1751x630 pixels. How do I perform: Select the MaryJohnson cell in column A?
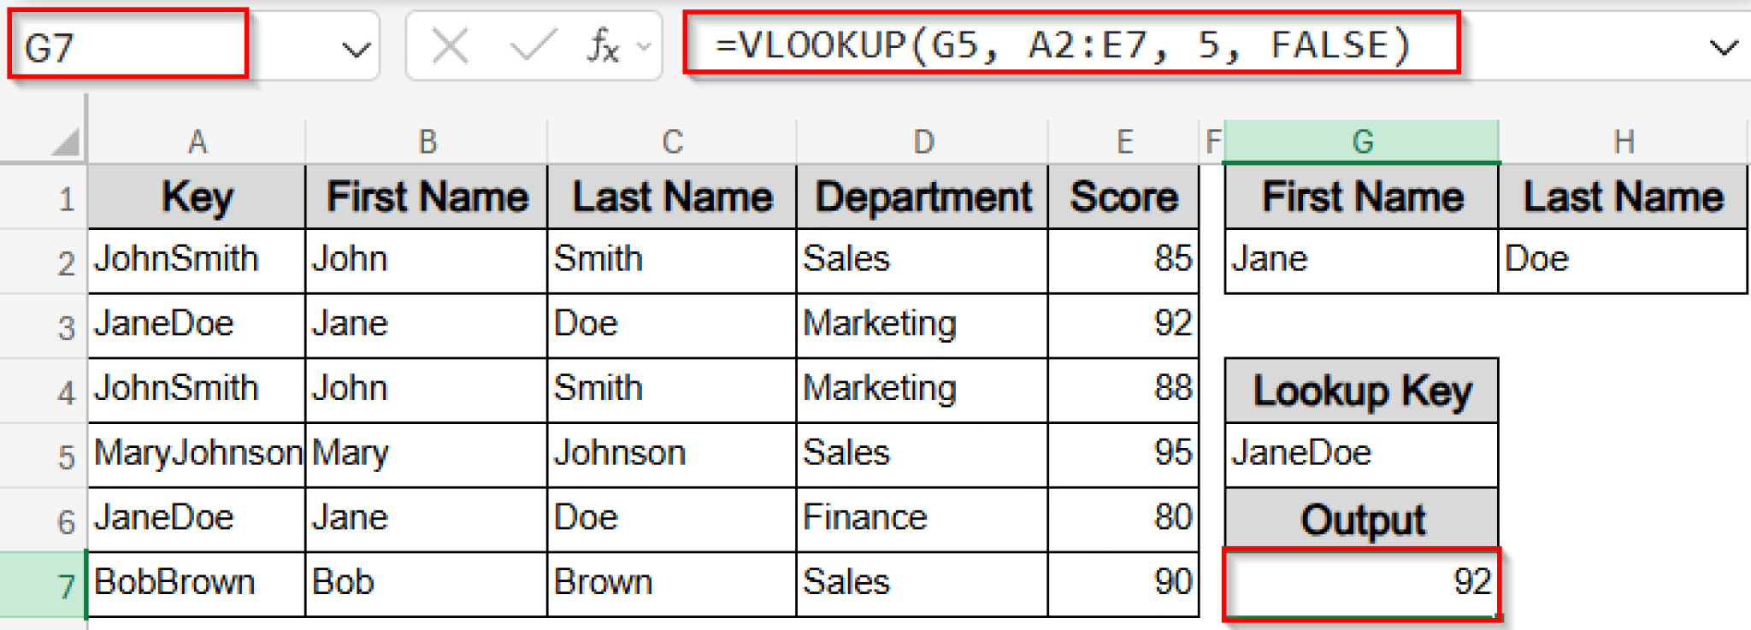197,454
